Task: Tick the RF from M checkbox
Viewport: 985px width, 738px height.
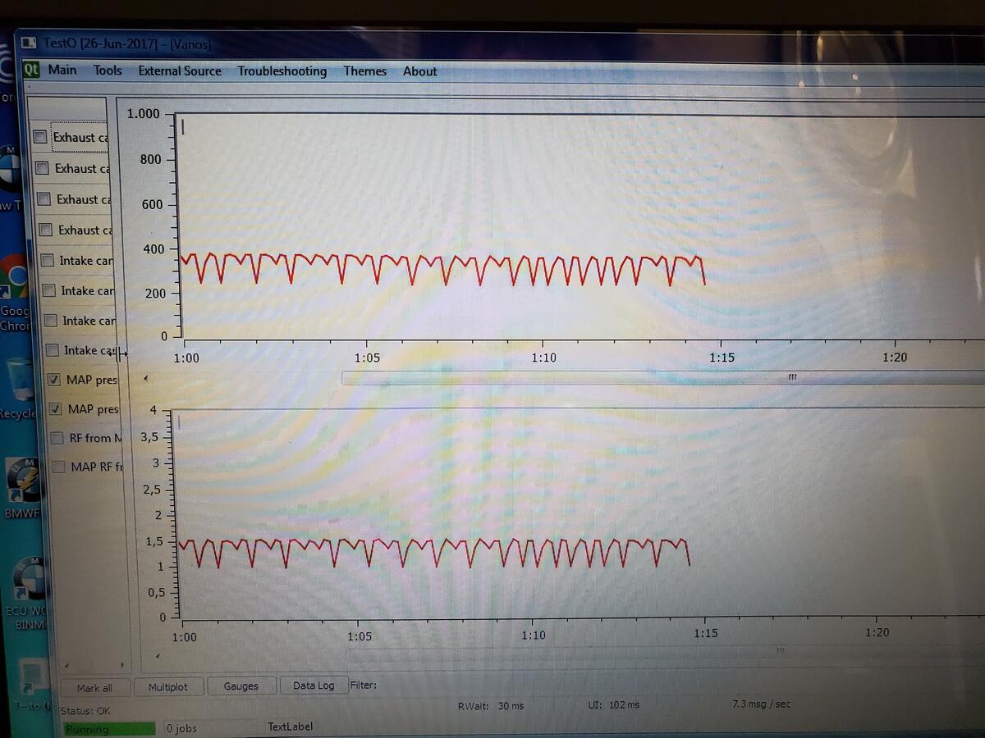Action: tap(57, 438)
